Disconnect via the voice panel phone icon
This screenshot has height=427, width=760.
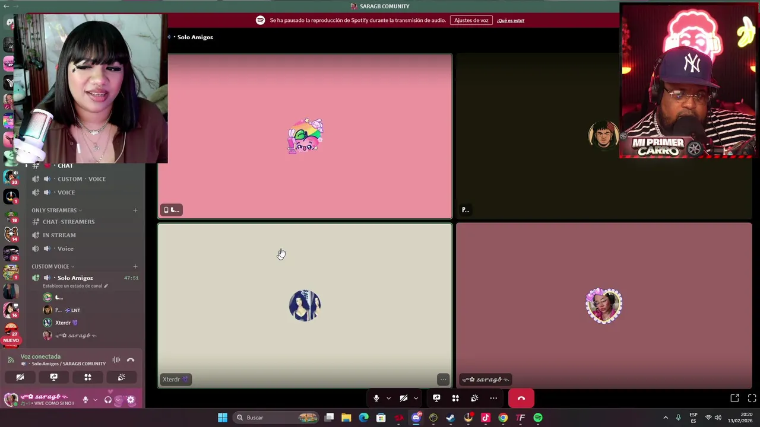[x=131, y=360]
